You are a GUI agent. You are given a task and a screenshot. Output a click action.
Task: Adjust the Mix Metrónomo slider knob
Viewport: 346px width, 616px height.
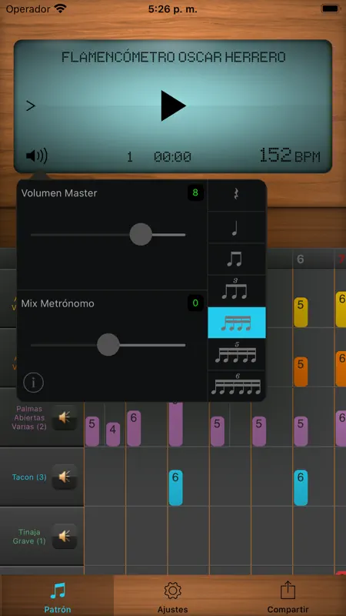coord(108,345)
